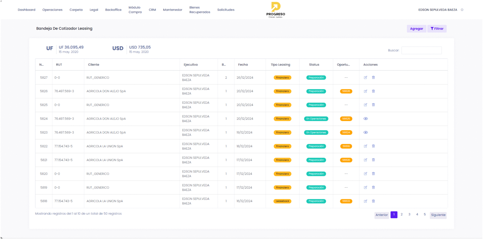483x239 pixels.
Task: Edit quotation row 5820
Action: 365,174
